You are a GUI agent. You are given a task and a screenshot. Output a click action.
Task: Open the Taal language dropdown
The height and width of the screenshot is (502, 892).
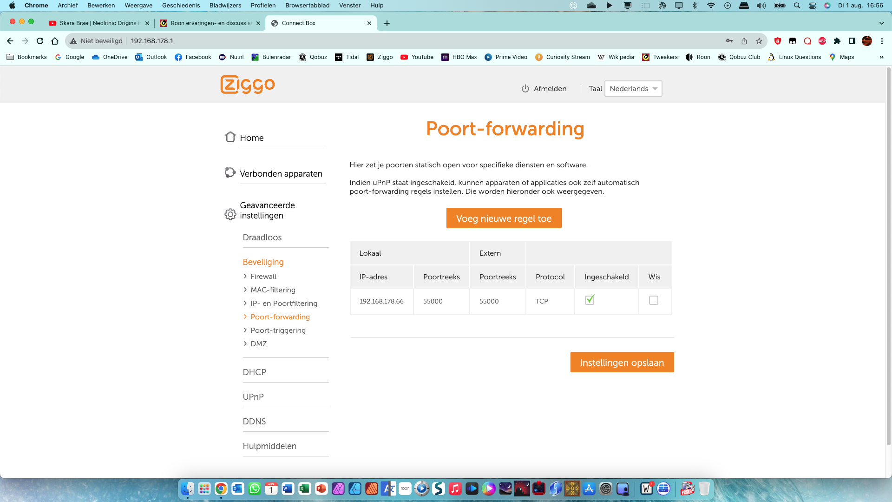[x=633, y=89]
